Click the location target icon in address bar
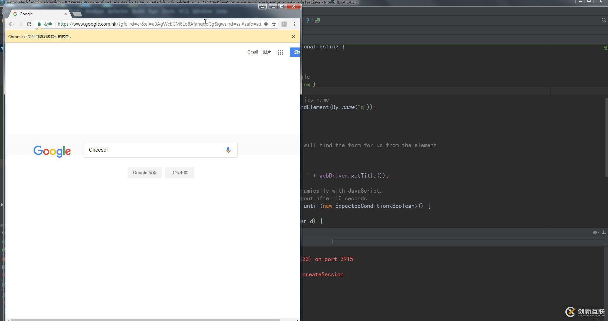 point(266,24)
